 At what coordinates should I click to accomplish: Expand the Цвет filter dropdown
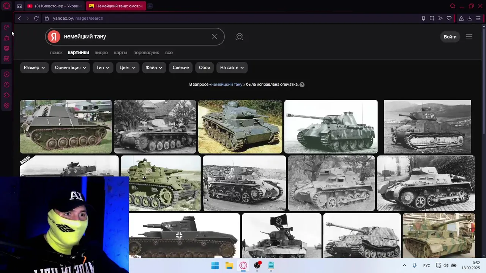(x=128, y=67)
